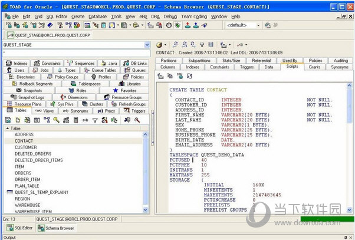Select the Sequences tab in left panel
The width and height of the screenshot is (355, 240).
point(81,64)
